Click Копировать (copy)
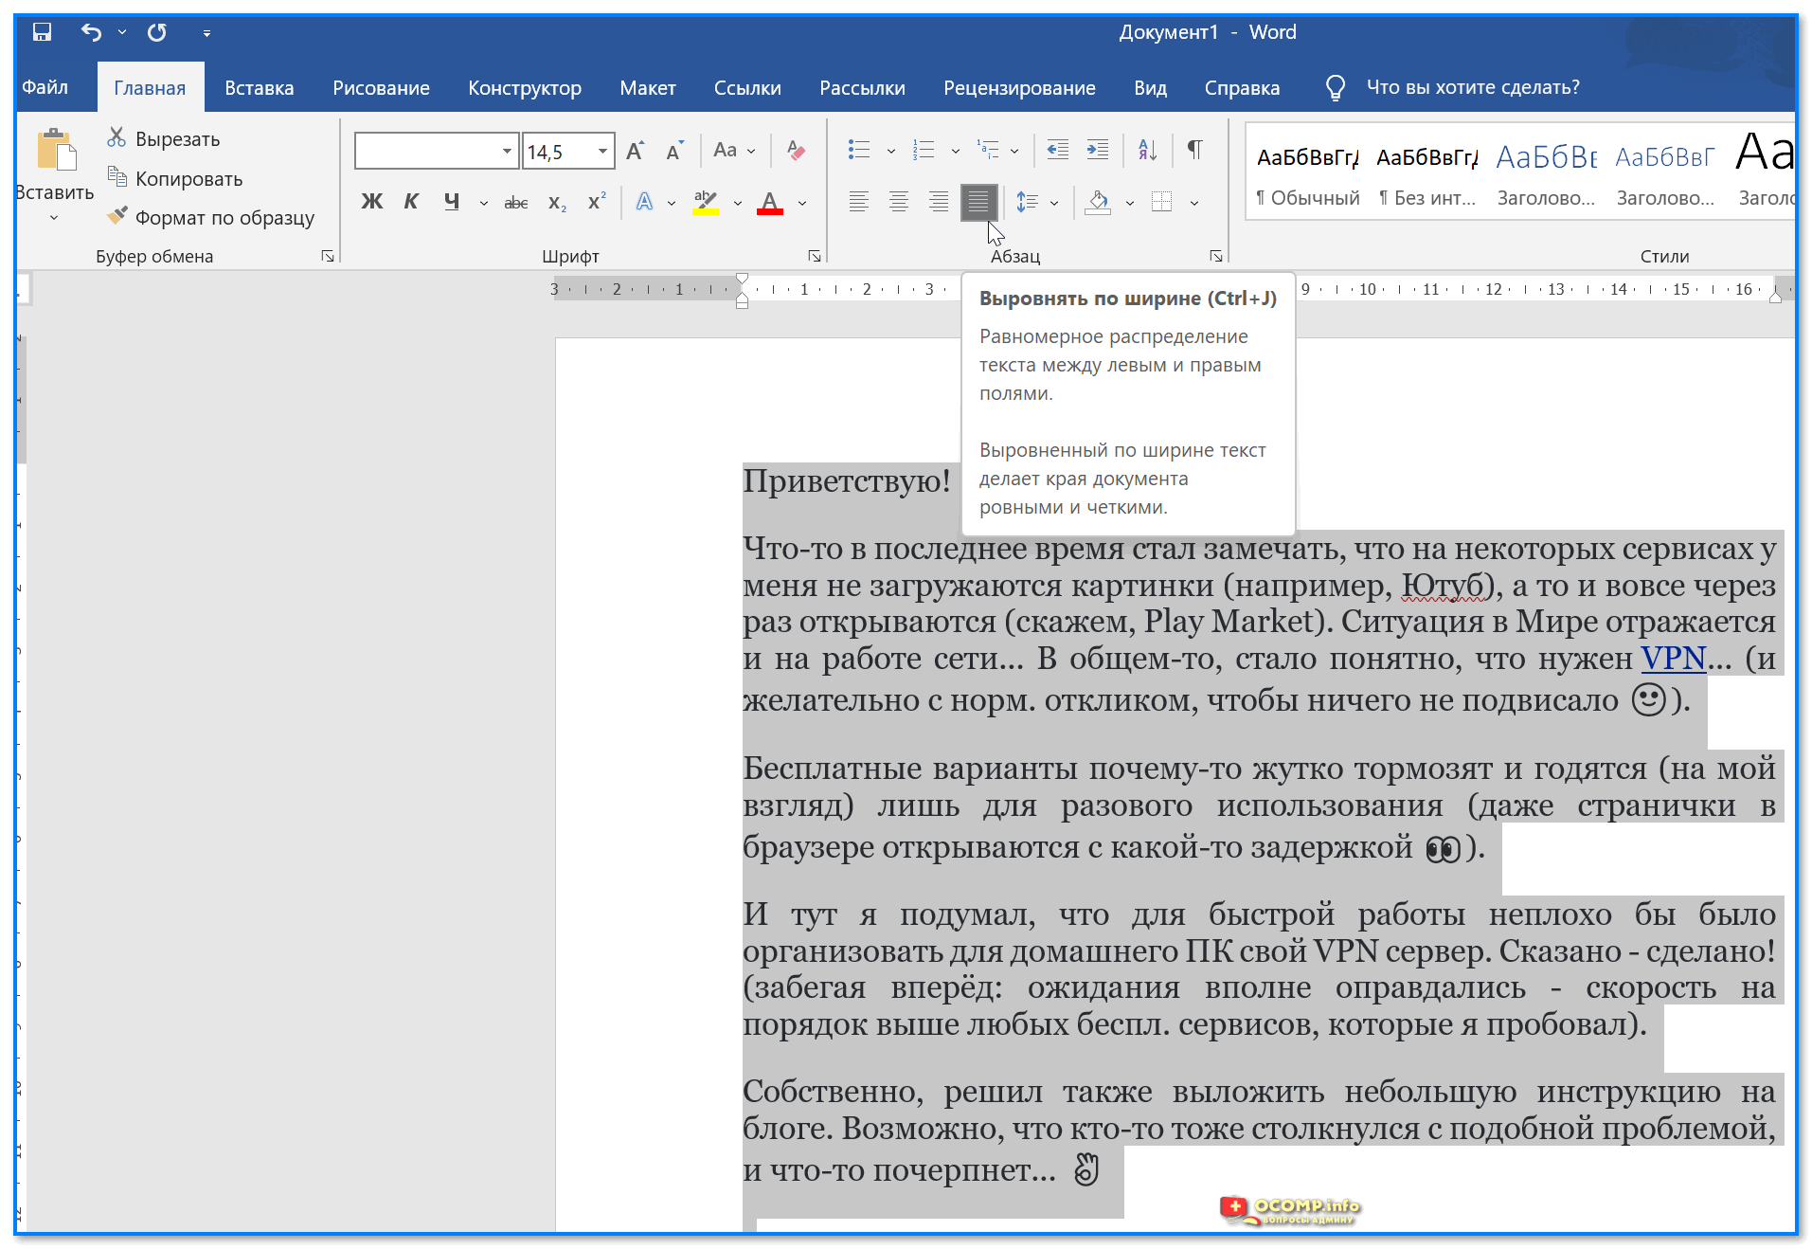This screenshot has width=1812, height=1249. (174, 178)
